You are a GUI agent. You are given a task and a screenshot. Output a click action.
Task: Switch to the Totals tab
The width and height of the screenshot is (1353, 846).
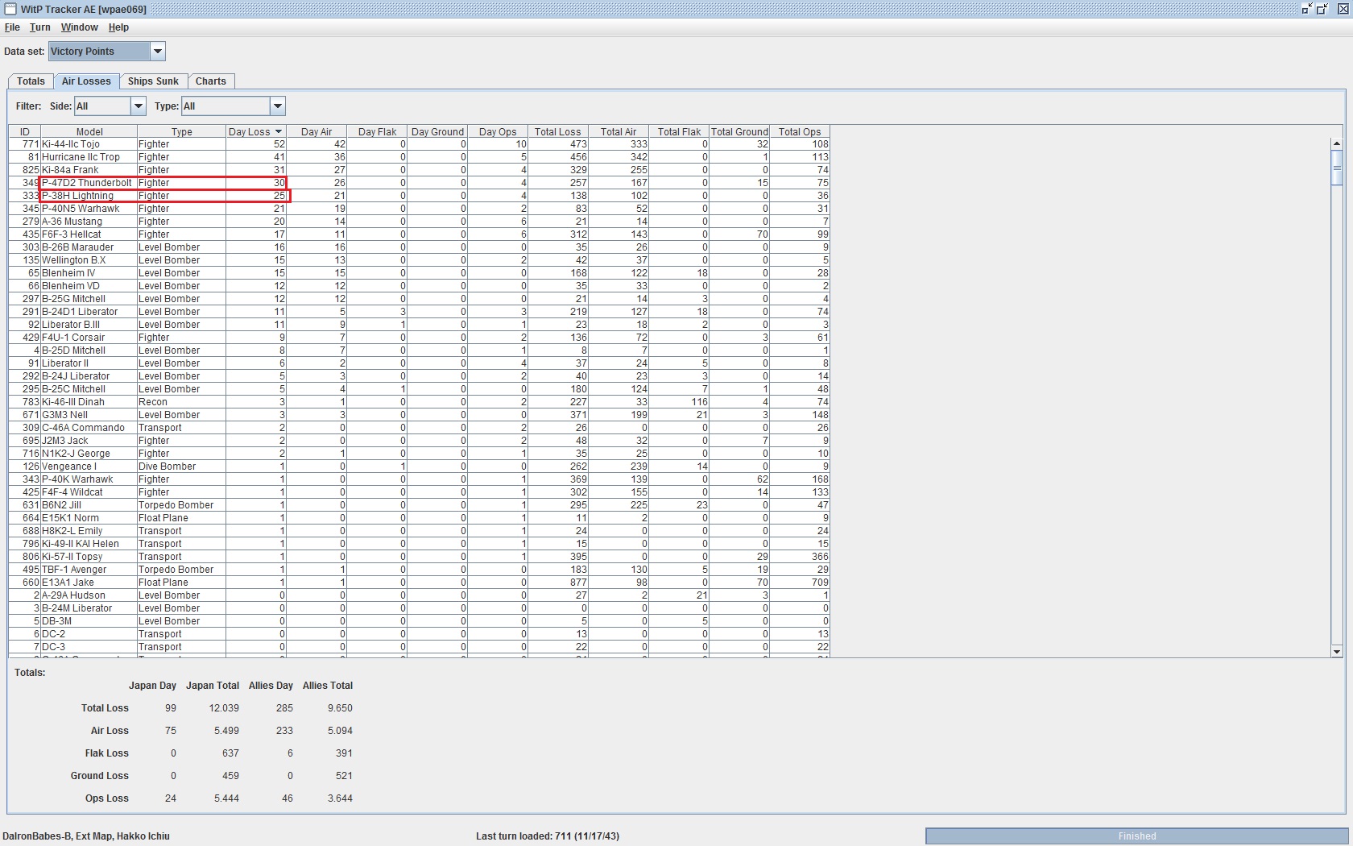click(31, 81)
